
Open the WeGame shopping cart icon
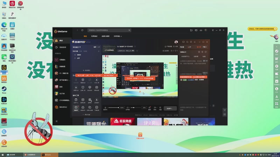click(x=225, y=110)
